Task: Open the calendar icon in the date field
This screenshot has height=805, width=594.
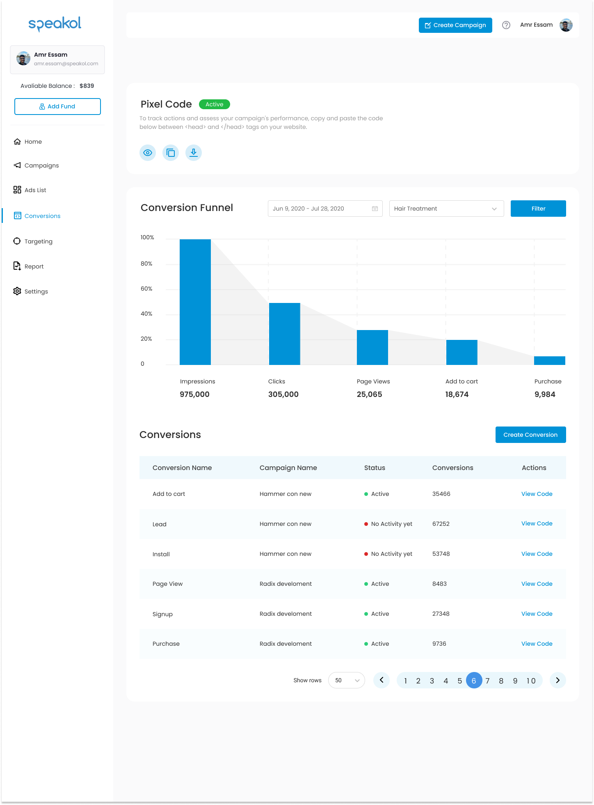Action: (x=375, y=209)
